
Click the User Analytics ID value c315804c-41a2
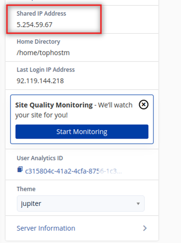point(73,171)
